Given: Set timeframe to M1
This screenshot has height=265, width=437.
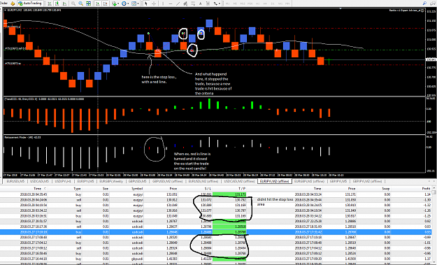Looking at the screenshot, I should click(x=228, y=3).
